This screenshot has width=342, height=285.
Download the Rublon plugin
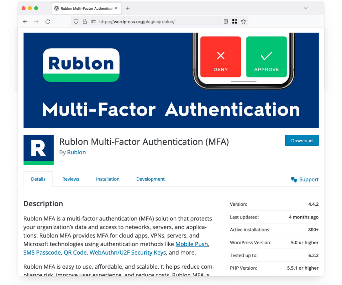point(302,141)
